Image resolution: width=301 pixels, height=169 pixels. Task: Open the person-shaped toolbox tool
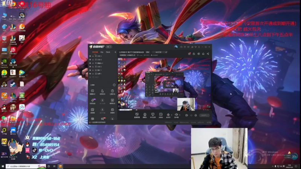click(x=102, y=92)
